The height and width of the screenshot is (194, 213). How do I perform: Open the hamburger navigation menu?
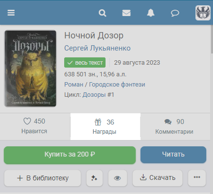tap(11, 13)
